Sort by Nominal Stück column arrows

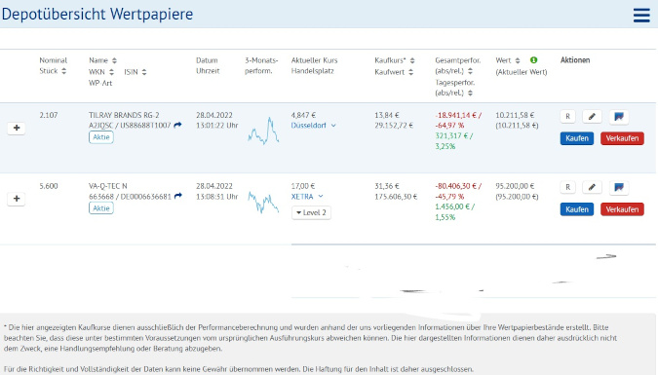point(63,71)
